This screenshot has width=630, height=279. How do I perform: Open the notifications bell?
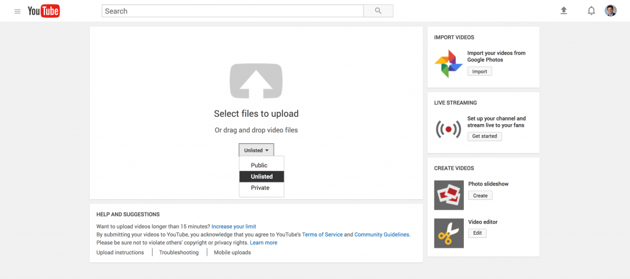591,11
